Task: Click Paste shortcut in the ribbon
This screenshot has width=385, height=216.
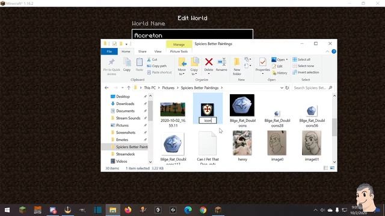Action: click(159, 72)
